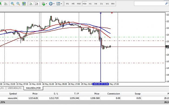Click the 15 May 07:30 time label

(x=22, y=84)
